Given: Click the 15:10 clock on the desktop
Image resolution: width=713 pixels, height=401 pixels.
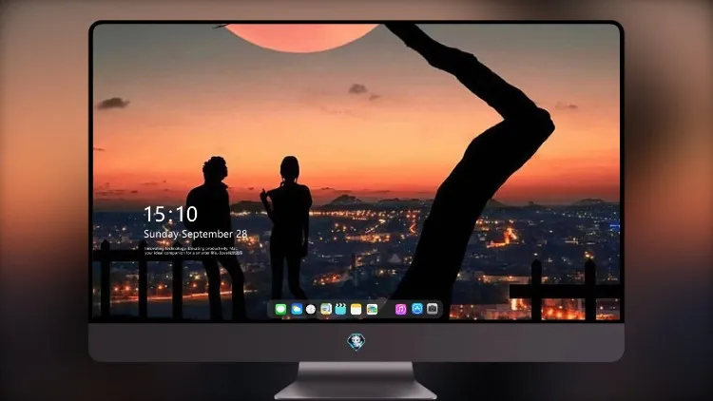Looking at the screenshot, I should (170, 214).
